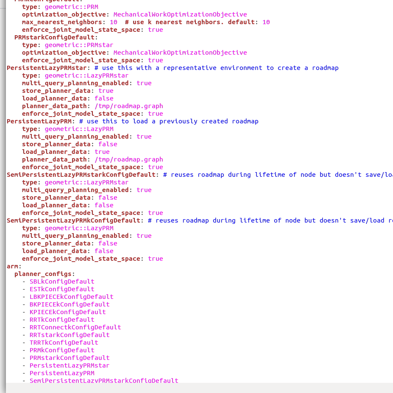This screenshot has height=393, width=393.
Task: Select the ESTkConfigDefault list entry
Action: click(61, 289)
